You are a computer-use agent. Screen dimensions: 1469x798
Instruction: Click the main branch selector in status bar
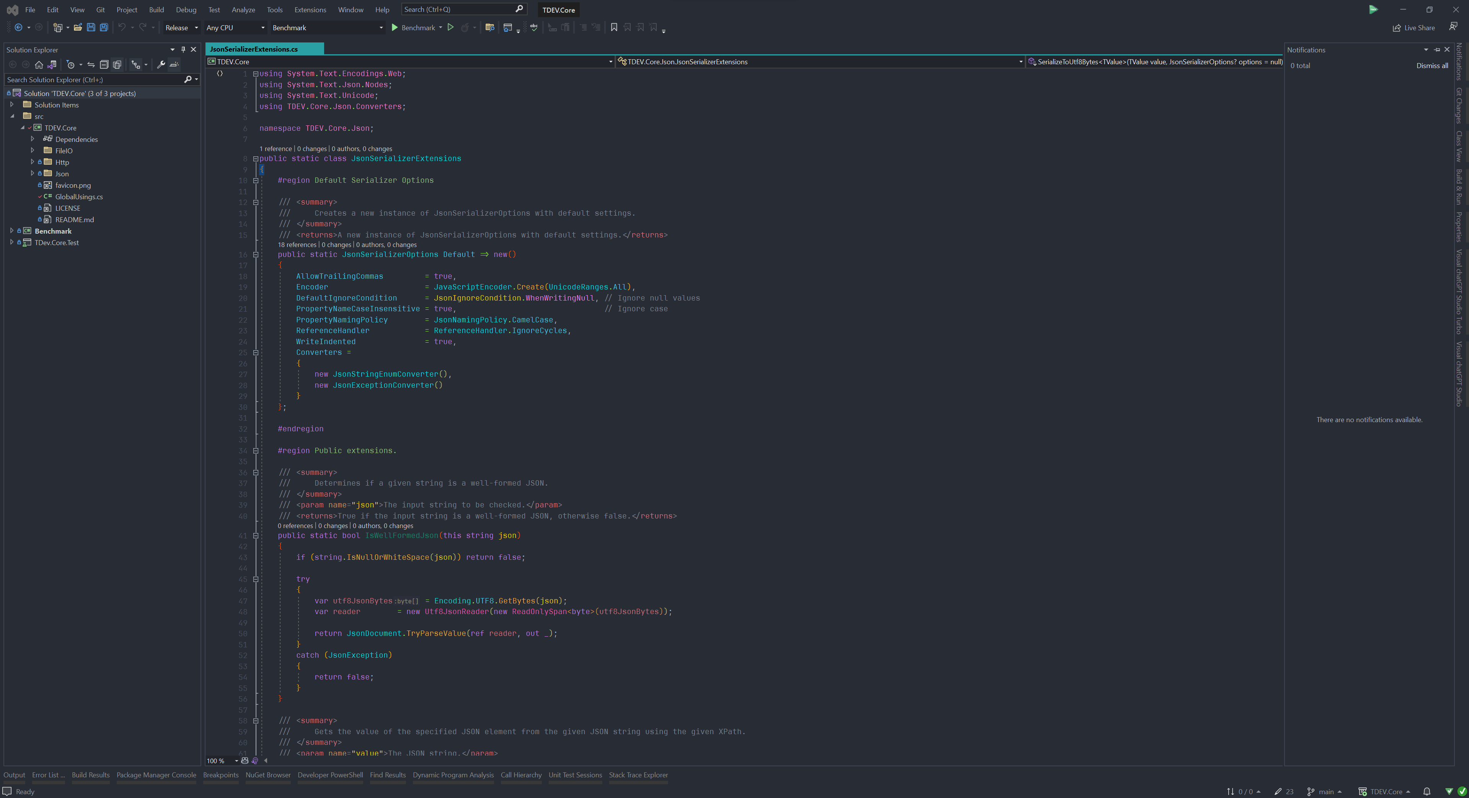tap(1325, 791)
